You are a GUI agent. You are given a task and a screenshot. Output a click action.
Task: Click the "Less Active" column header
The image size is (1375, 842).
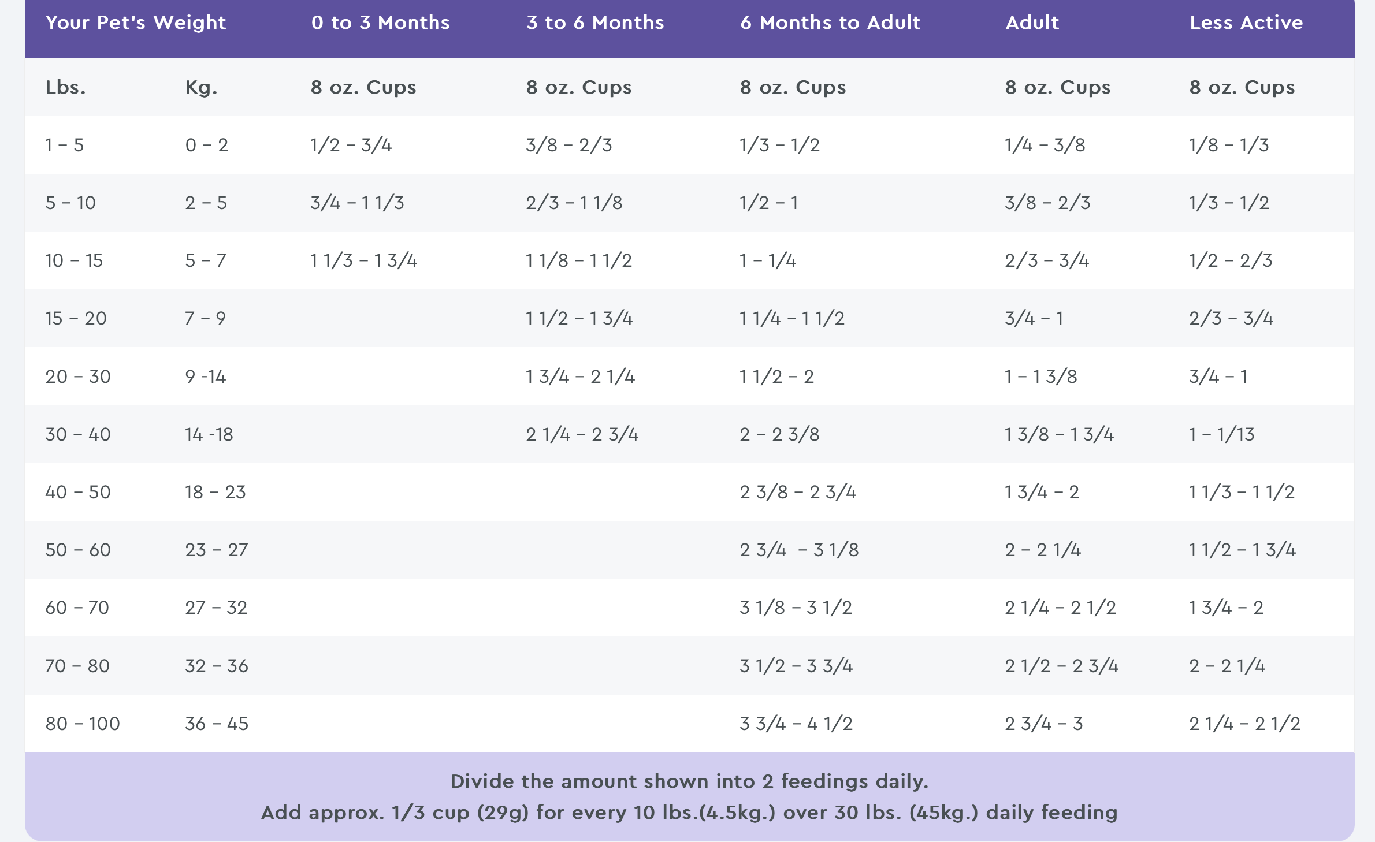pos(1246,23)
